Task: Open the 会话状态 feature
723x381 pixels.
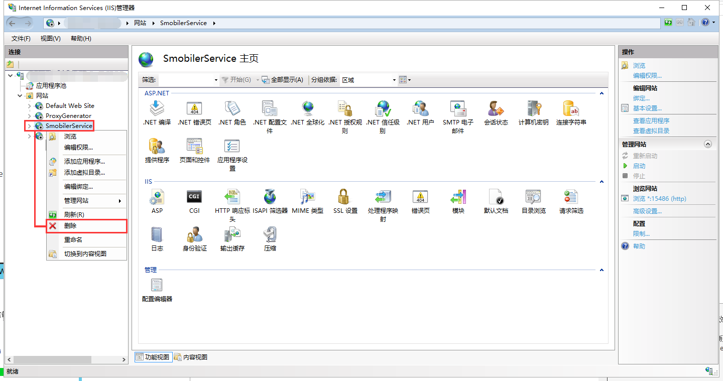Action: [496, 113]
